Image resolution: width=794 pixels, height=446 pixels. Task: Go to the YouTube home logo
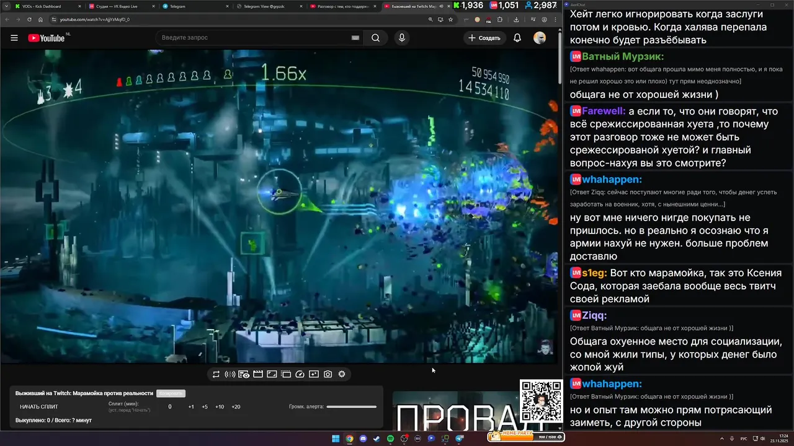(47, 38)
